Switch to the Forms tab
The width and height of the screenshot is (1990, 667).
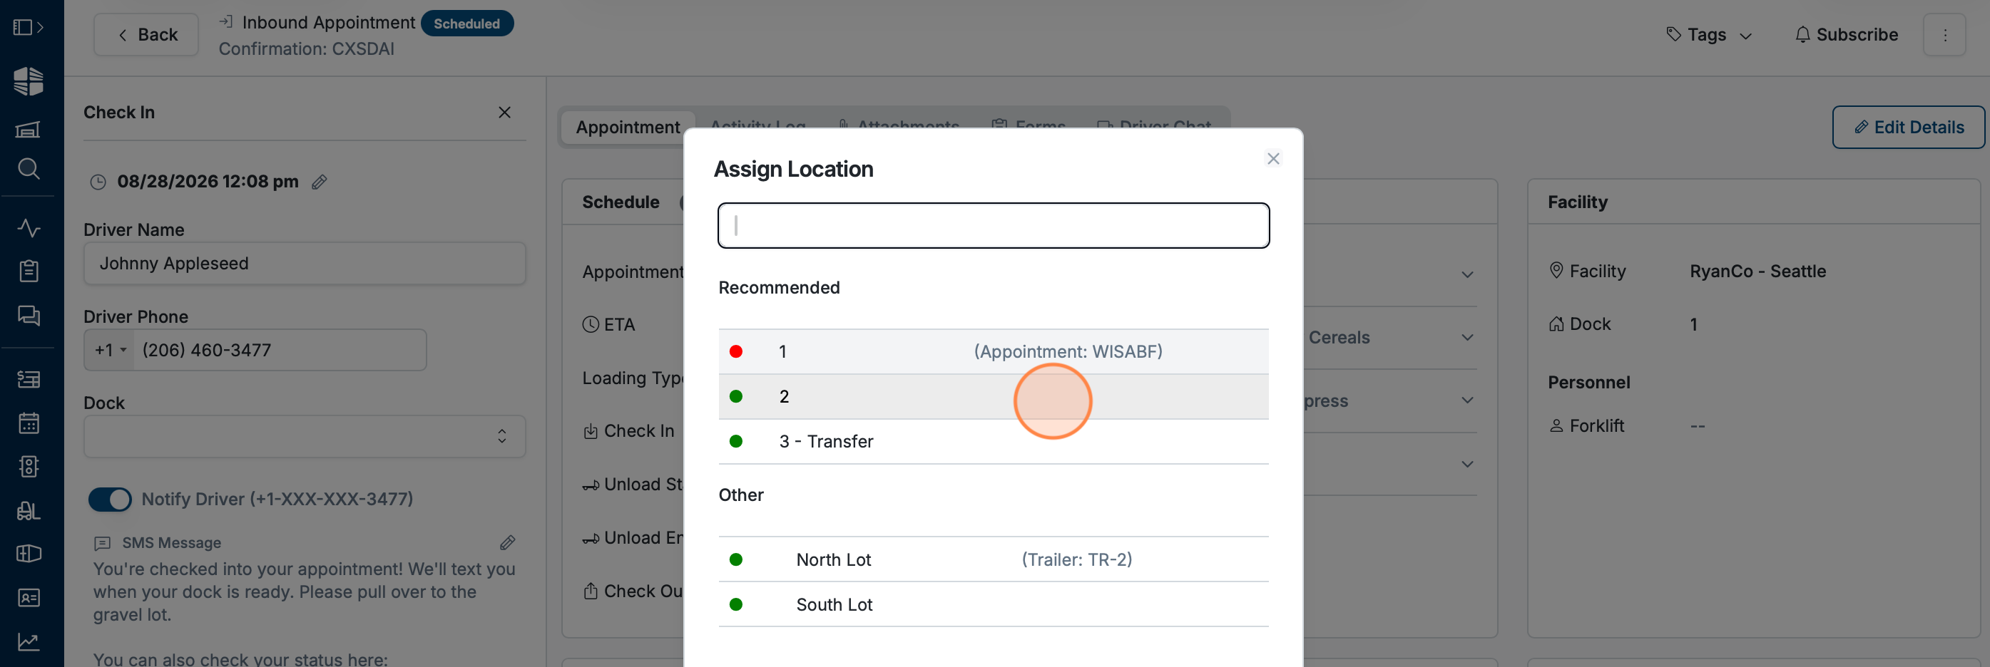1029,126
